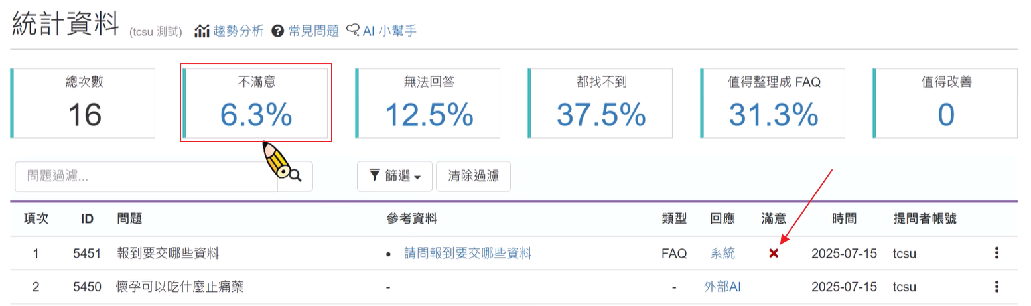The width and height of the screenshot is (1031, 306).
Task: Click the search magnifier icon
Action: (x=295, y=176)
